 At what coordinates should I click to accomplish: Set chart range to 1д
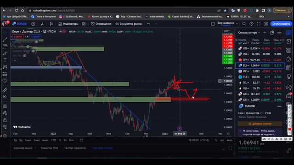click(15, 140)
